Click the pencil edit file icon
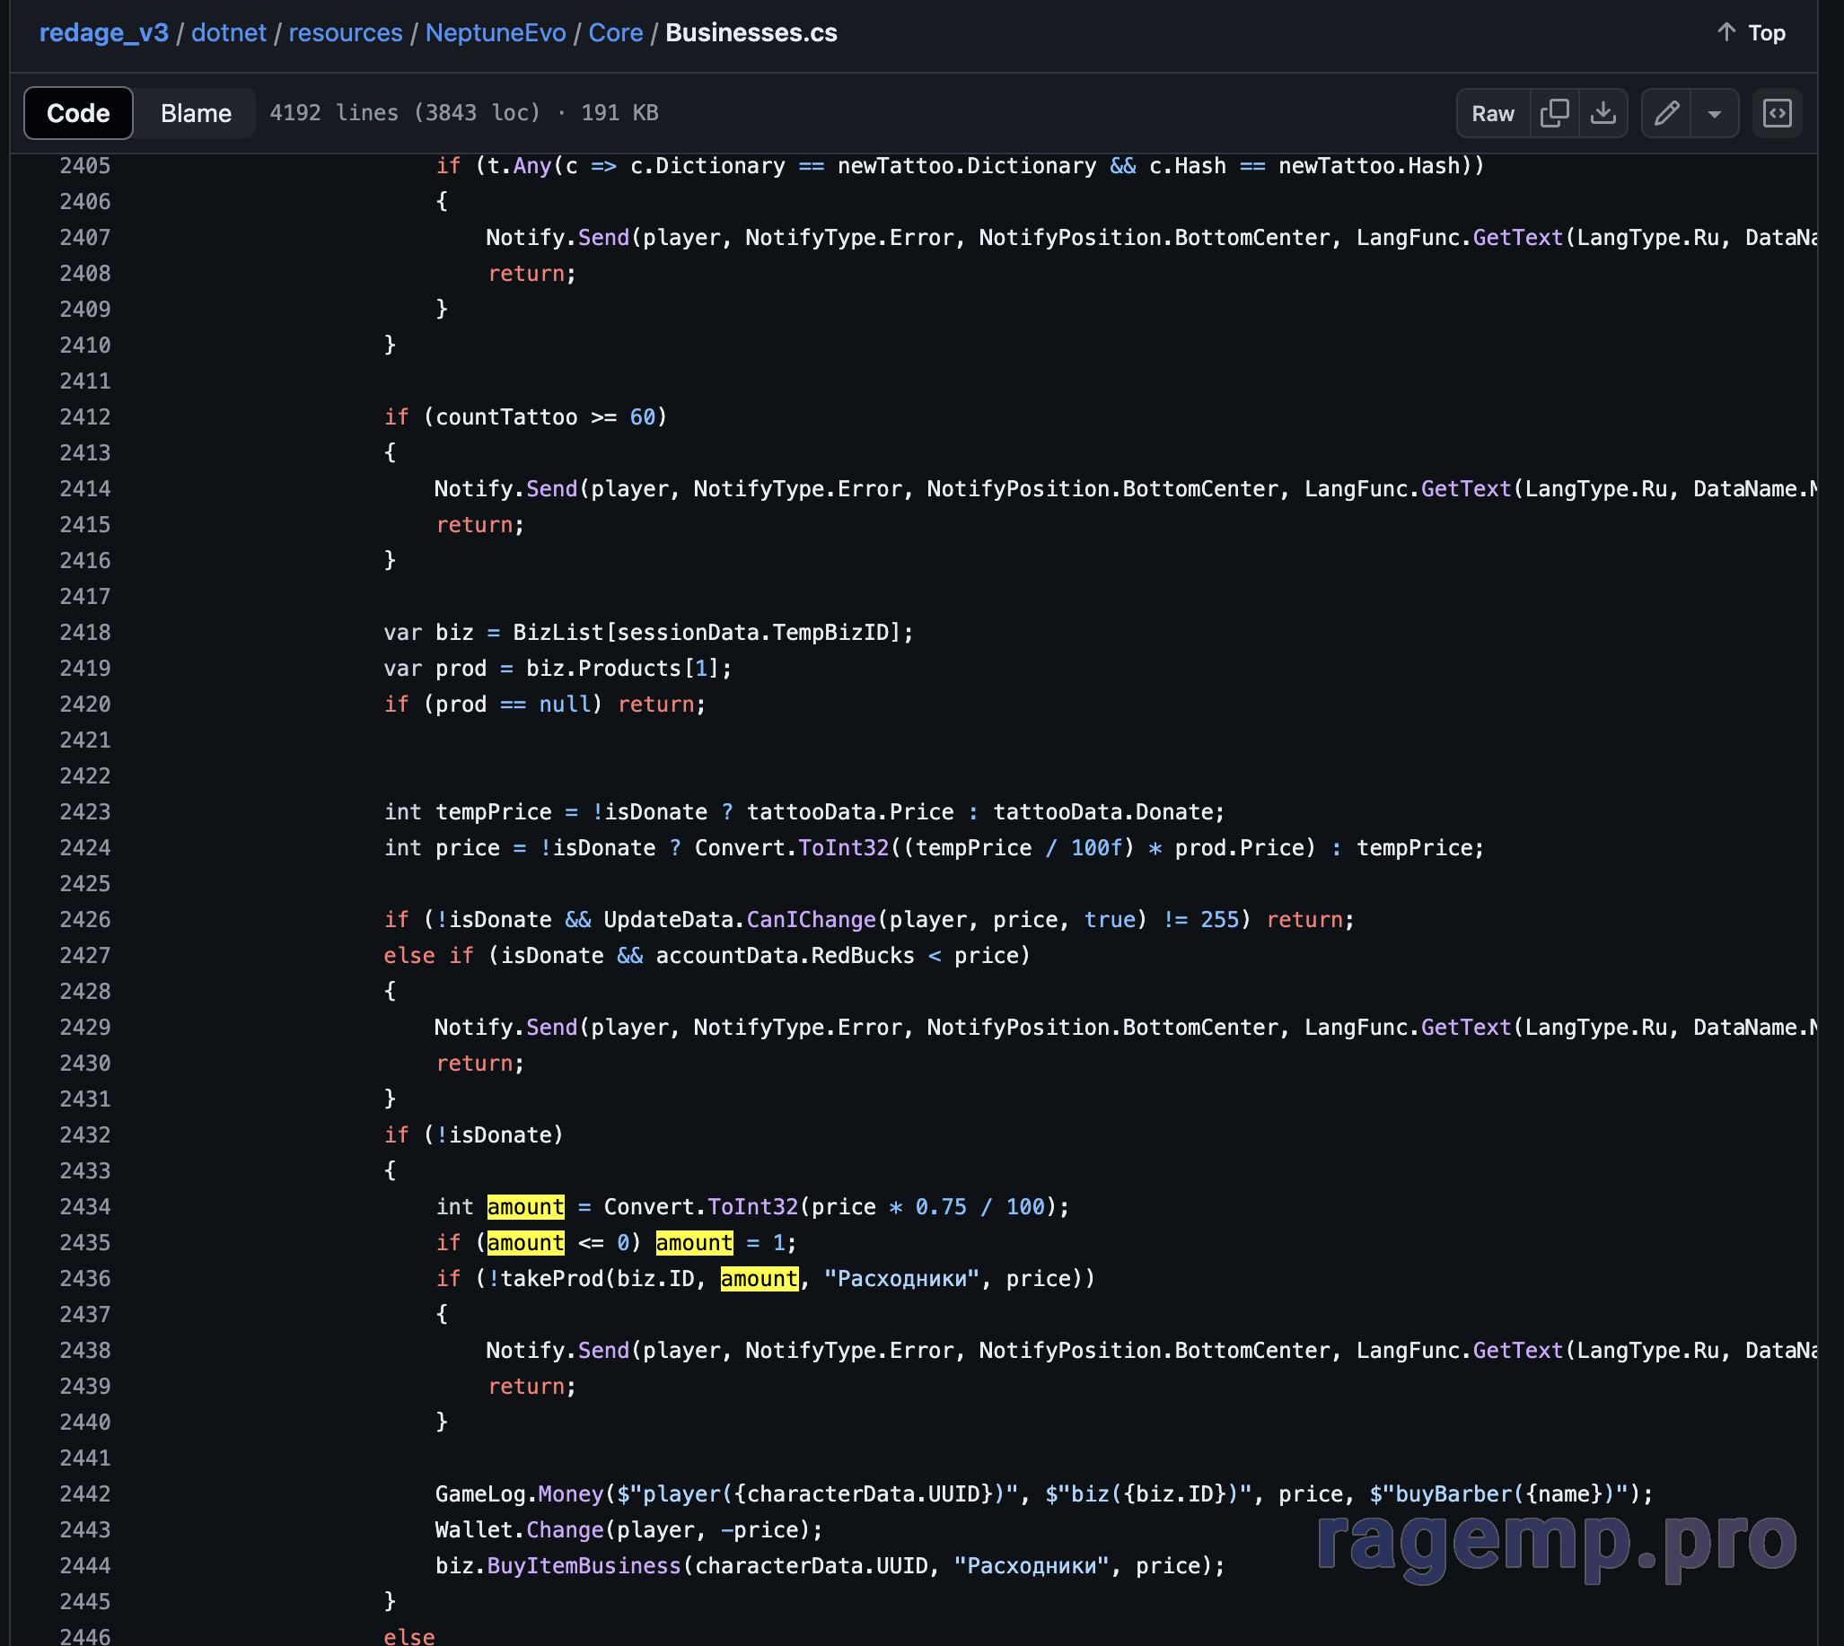The image size is (1844, 1646). (1665, 113)
